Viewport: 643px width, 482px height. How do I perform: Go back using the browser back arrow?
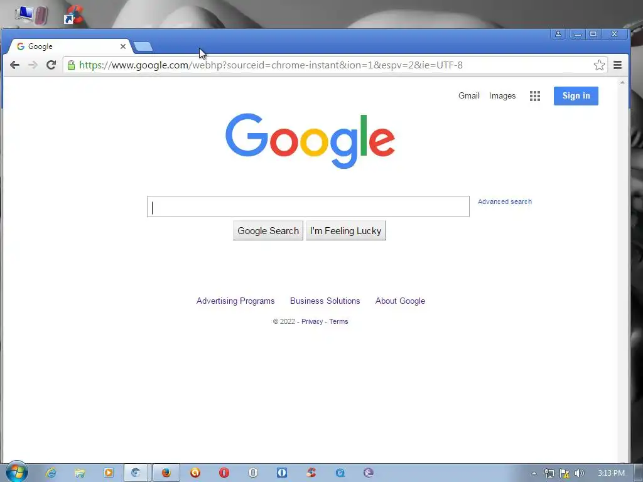point(15,65)
